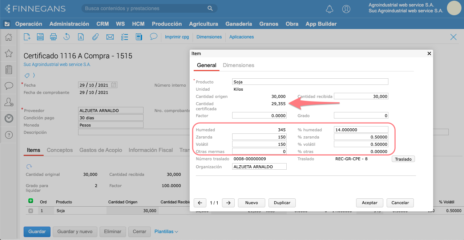Click the % humedad input field
464x240 pixels.
[x=361, y=130]
